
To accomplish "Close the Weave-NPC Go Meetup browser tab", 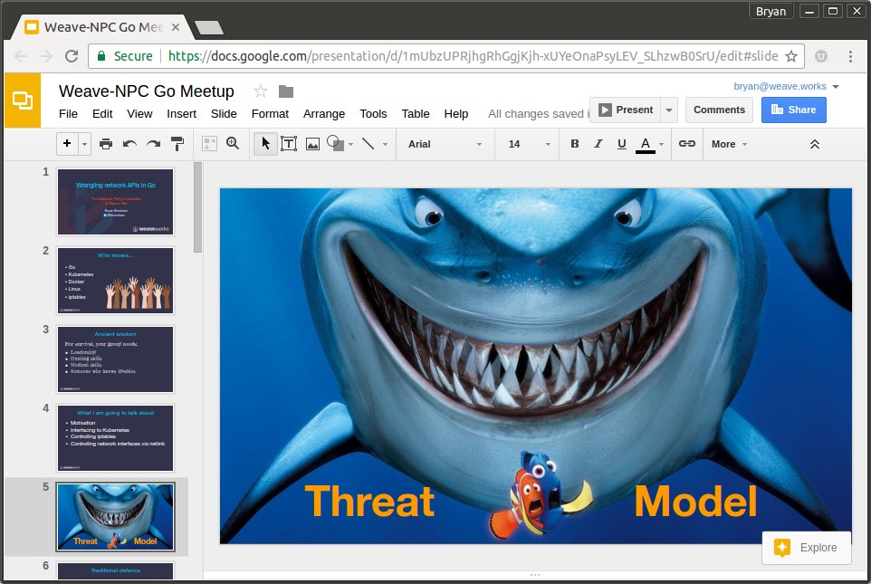I will pos(176,27).
